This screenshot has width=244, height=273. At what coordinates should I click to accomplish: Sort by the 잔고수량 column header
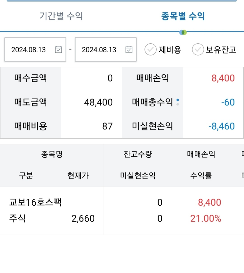138,154
